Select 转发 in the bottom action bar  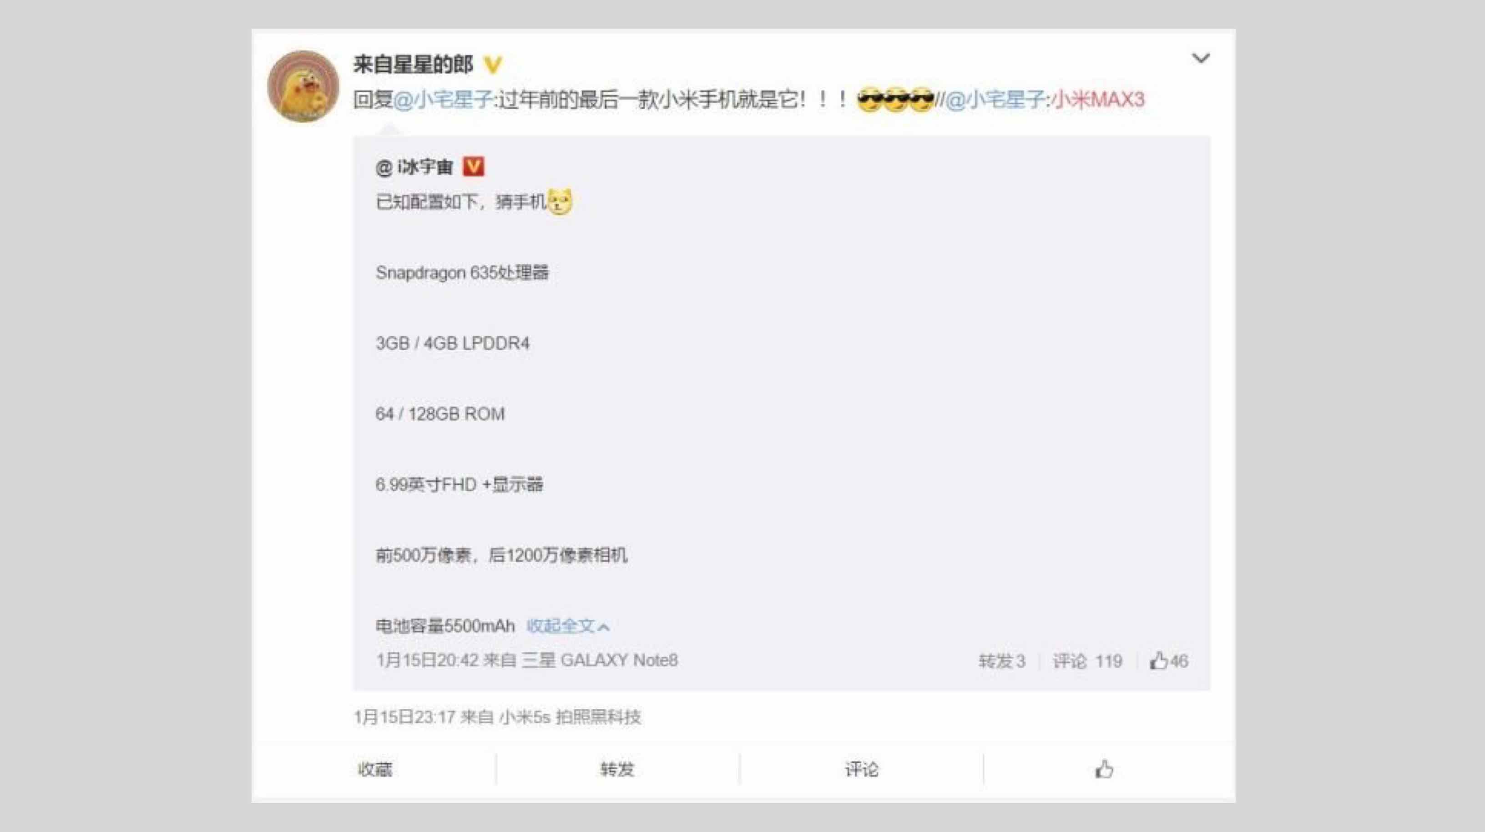617,769
